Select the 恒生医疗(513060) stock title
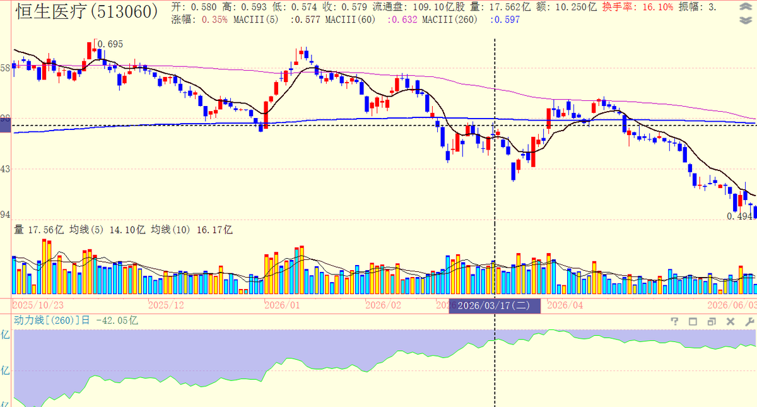This screenshot has height=407, width=757. click(86, 11)
